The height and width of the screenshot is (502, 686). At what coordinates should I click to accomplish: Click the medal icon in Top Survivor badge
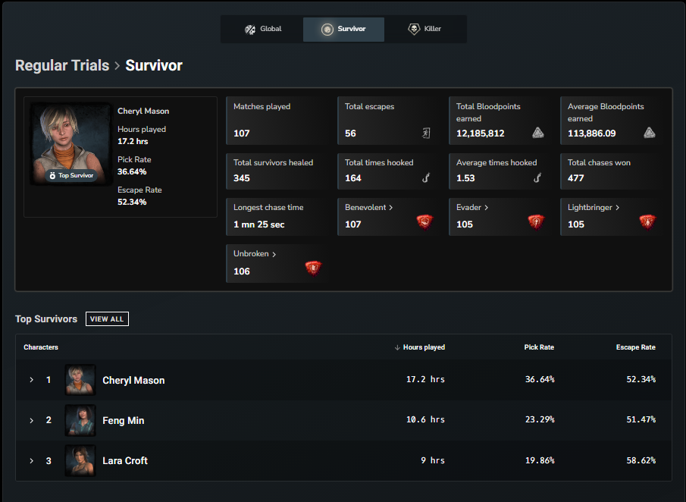click(x=52, y=175)
